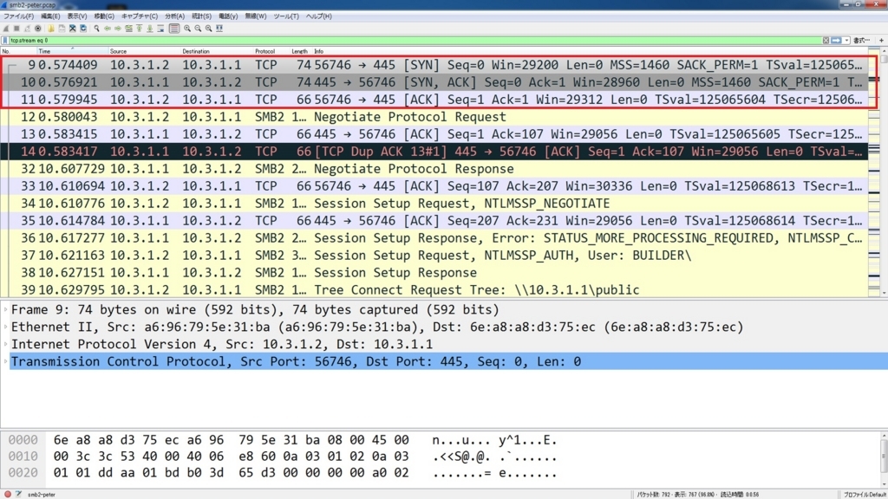
Task: Select packet 32 Negotiate Protocol Response
Action: [x=434, y=169]
